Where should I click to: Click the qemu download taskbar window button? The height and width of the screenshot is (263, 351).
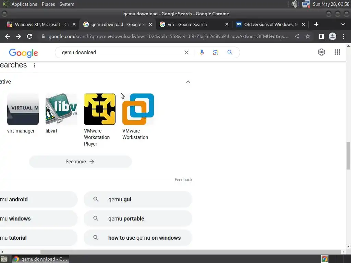pyautogui.click(x=40, y=259)
